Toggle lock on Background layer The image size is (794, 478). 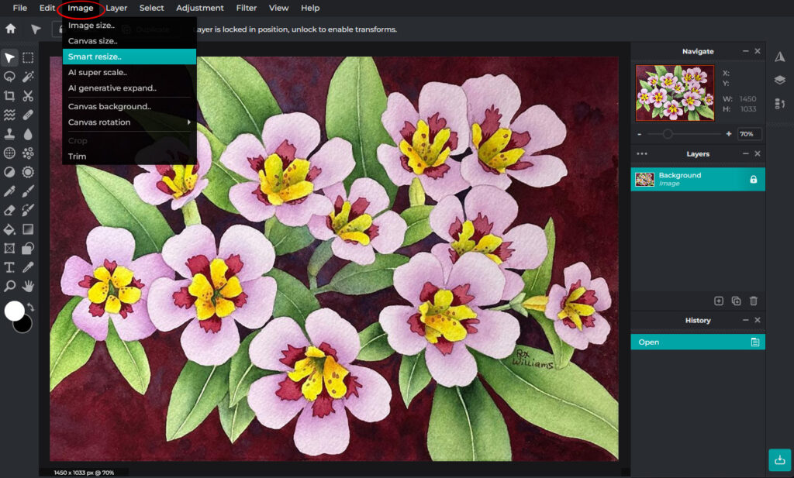coord(754,180)
